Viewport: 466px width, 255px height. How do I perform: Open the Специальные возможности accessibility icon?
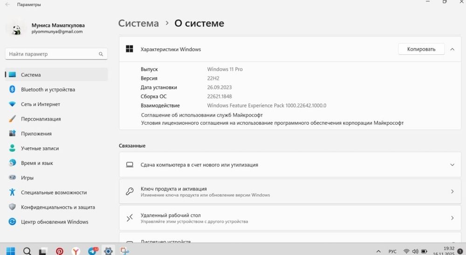[x=12, y=192]
